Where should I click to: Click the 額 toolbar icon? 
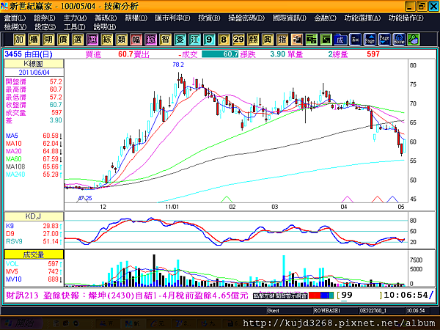point(253,40)
